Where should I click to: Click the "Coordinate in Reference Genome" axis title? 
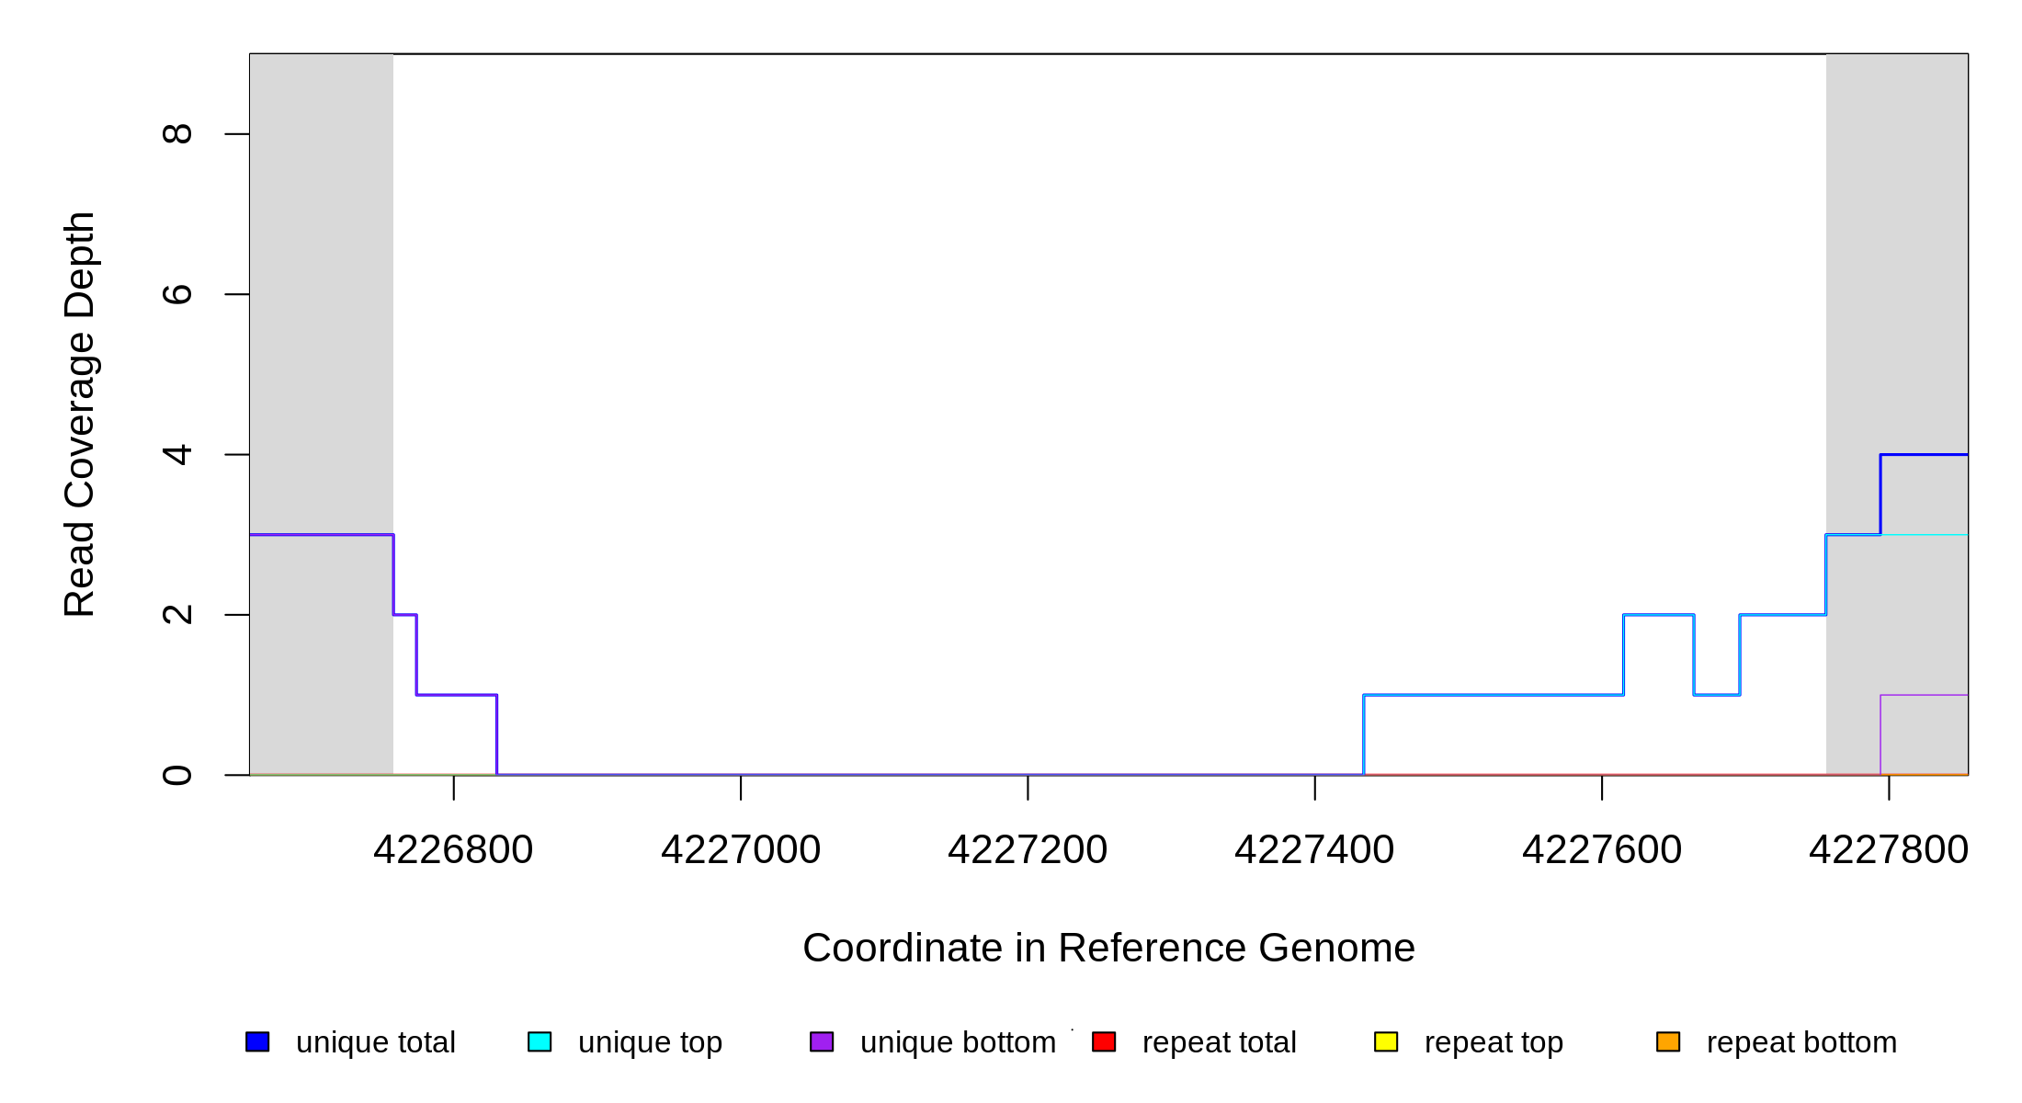tap(1108, 948)
